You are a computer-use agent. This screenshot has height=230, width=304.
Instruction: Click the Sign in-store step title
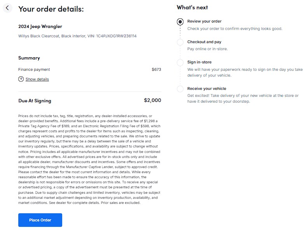click(199, 62)
